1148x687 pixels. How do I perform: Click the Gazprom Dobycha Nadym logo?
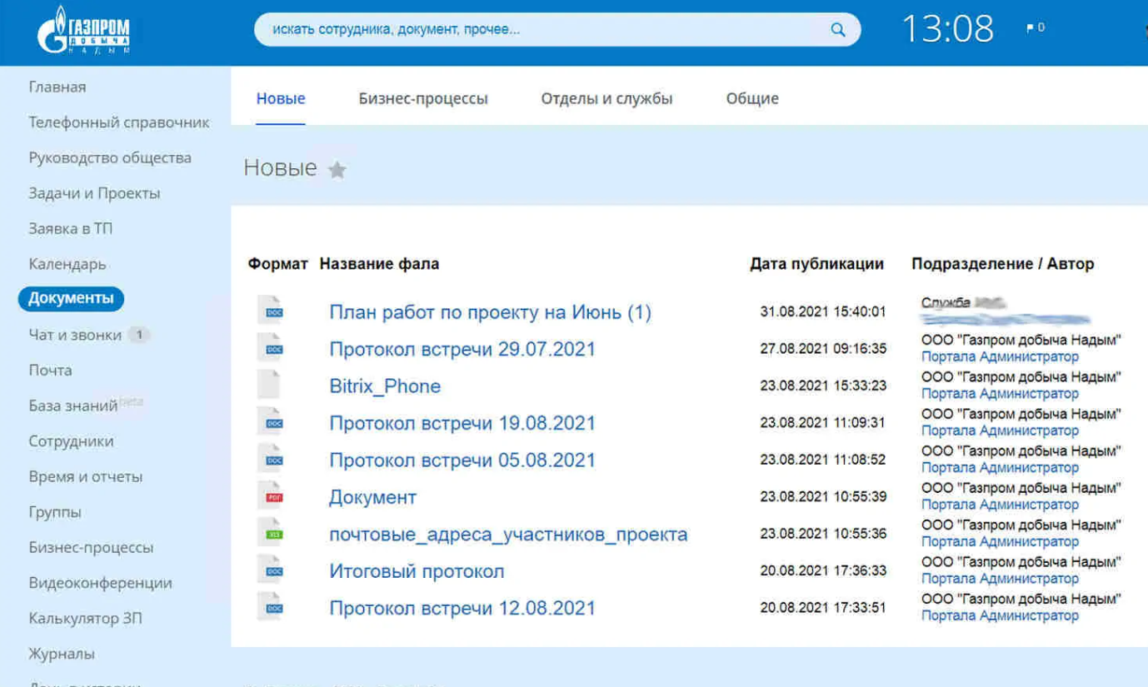point(83,32)
